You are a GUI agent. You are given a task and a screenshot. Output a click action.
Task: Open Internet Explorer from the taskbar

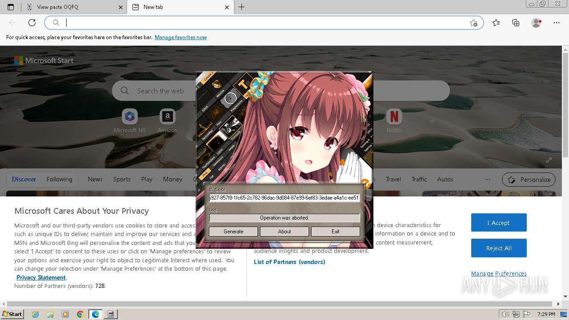(x=35, y=314)
